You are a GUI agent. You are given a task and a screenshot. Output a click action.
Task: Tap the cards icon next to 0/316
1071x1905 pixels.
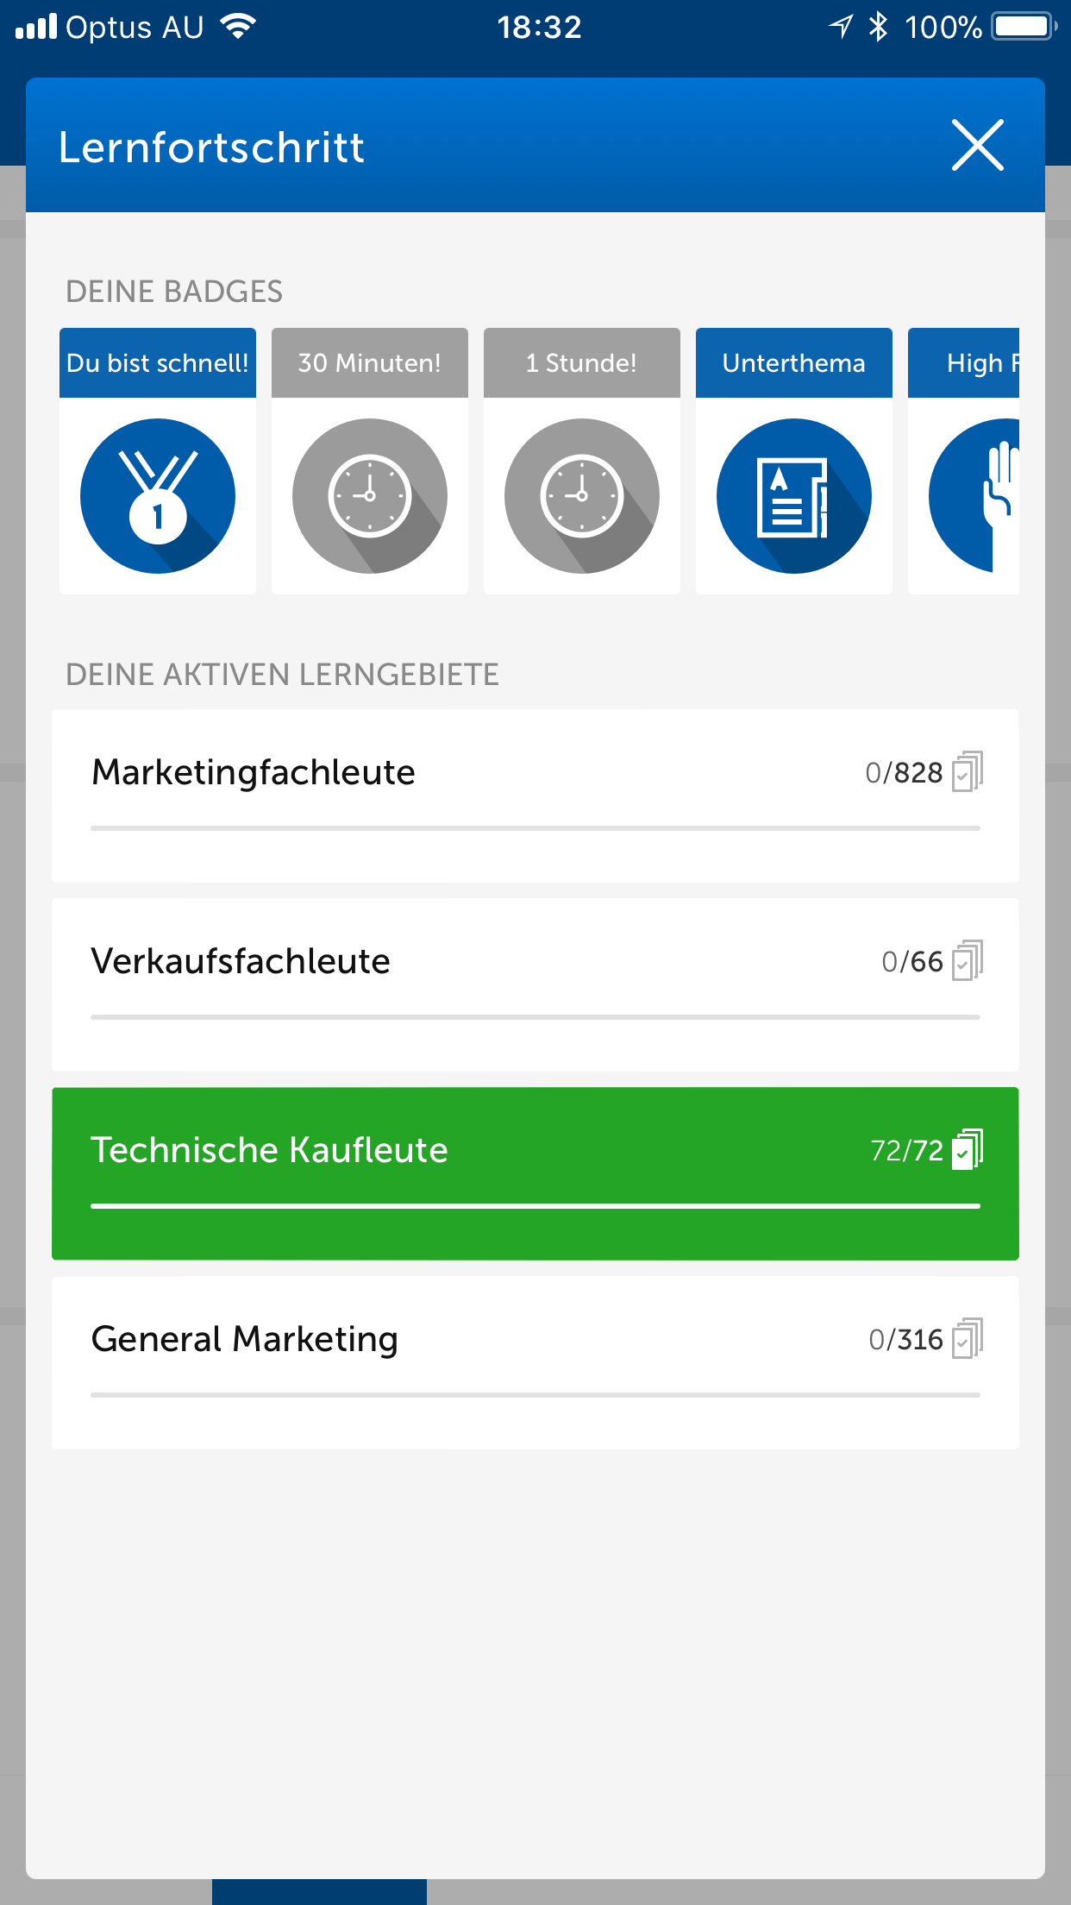coord(968,1339)
